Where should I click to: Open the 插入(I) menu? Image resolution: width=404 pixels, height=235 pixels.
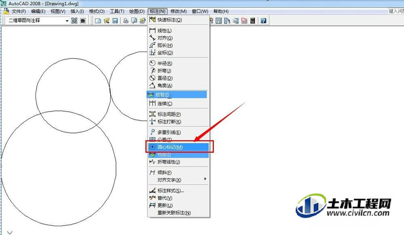pos(77,11)
